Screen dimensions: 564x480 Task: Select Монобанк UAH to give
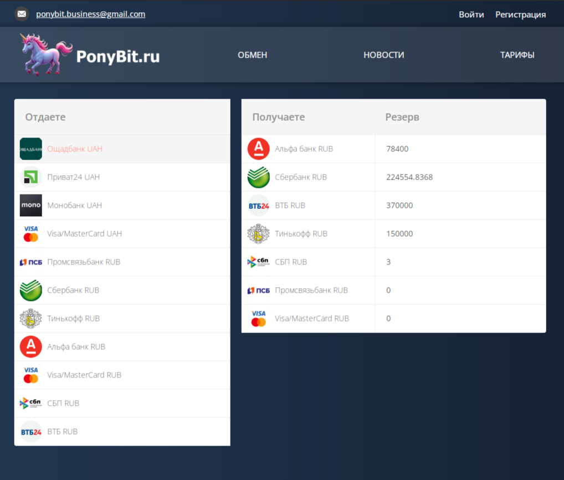74,206
